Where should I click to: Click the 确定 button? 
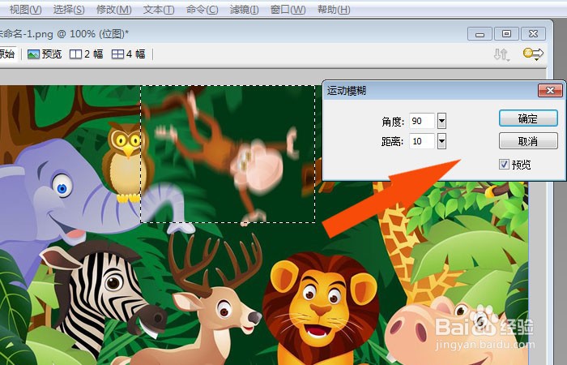[x=528, y=118]
